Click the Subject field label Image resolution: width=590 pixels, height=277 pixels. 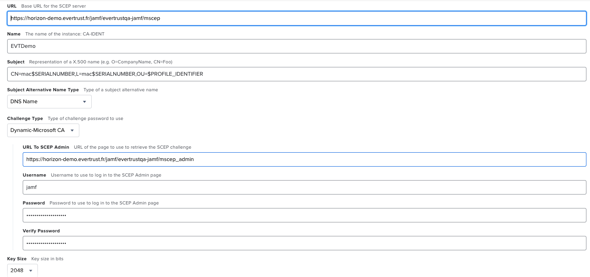coord(16,62)
